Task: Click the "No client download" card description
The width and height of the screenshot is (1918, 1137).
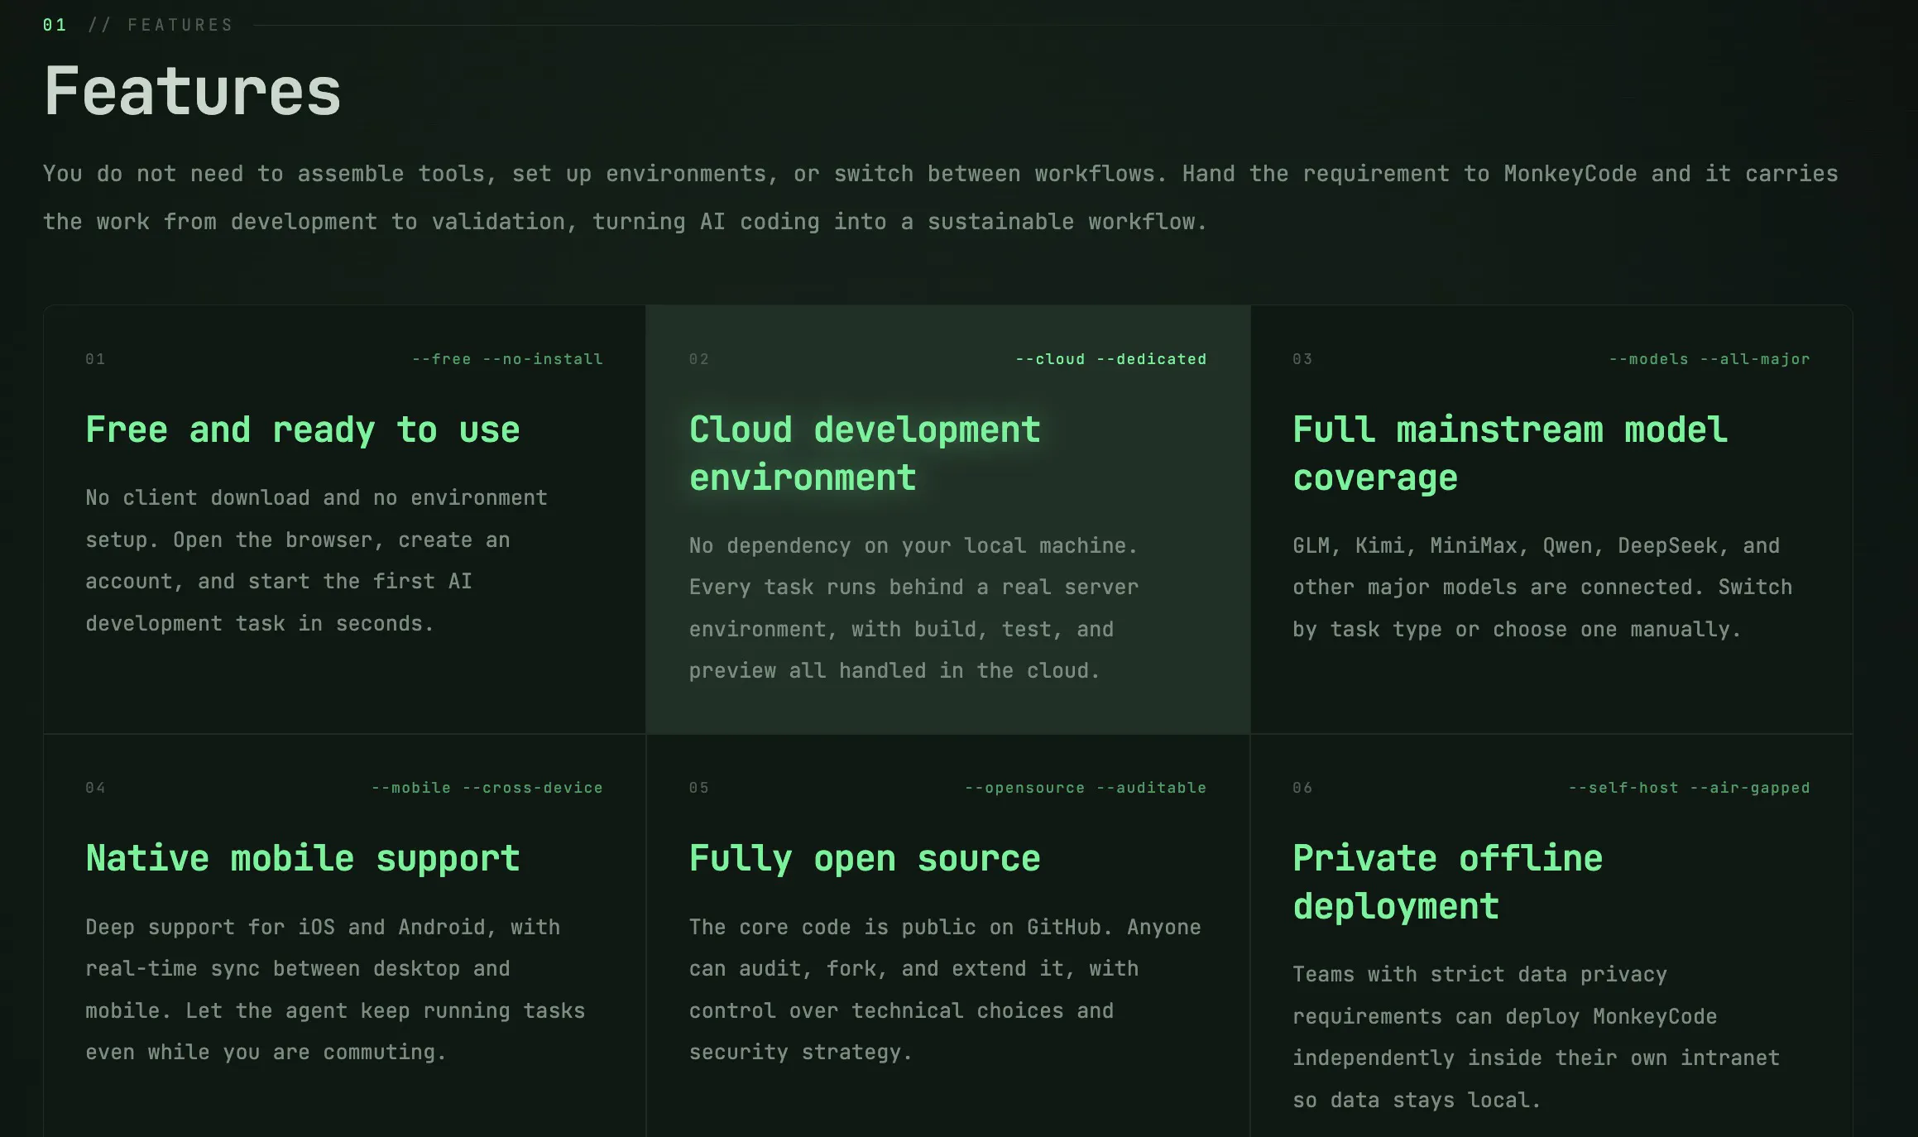Action: [316, 560]
